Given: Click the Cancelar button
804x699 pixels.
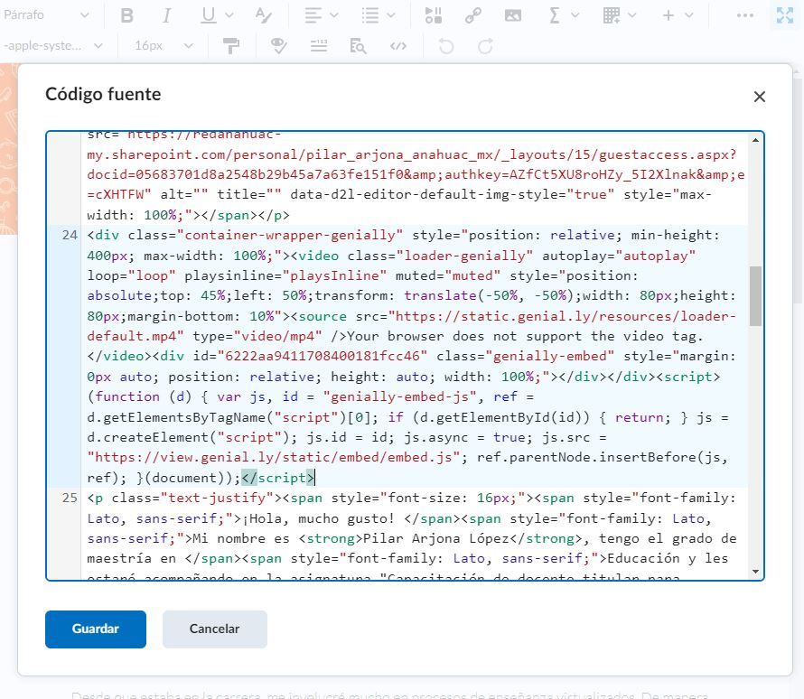Looking at the screenshot, I should click(x=214, y=629).
